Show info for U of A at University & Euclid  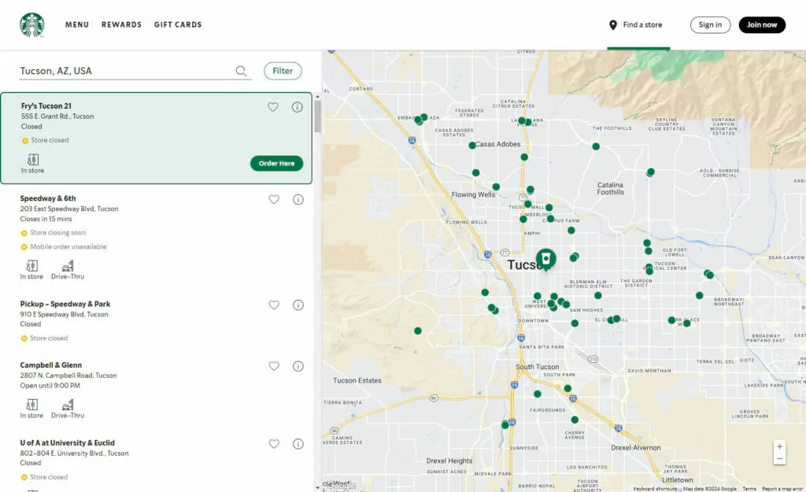[298, 444]
